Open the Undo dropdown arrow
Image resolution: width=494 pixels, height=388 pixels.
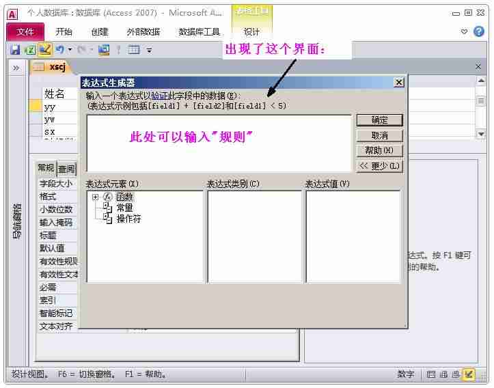point(70,50)
